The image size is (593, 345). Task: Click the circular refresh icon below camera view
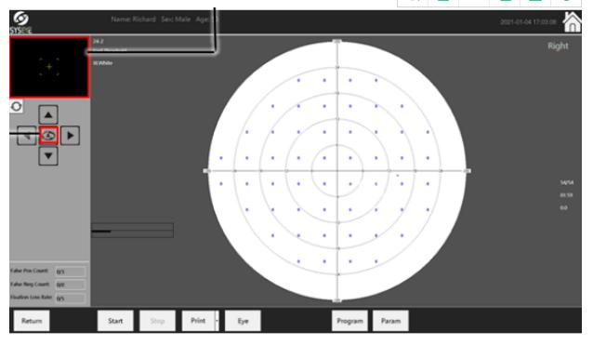tap(16, 106)
